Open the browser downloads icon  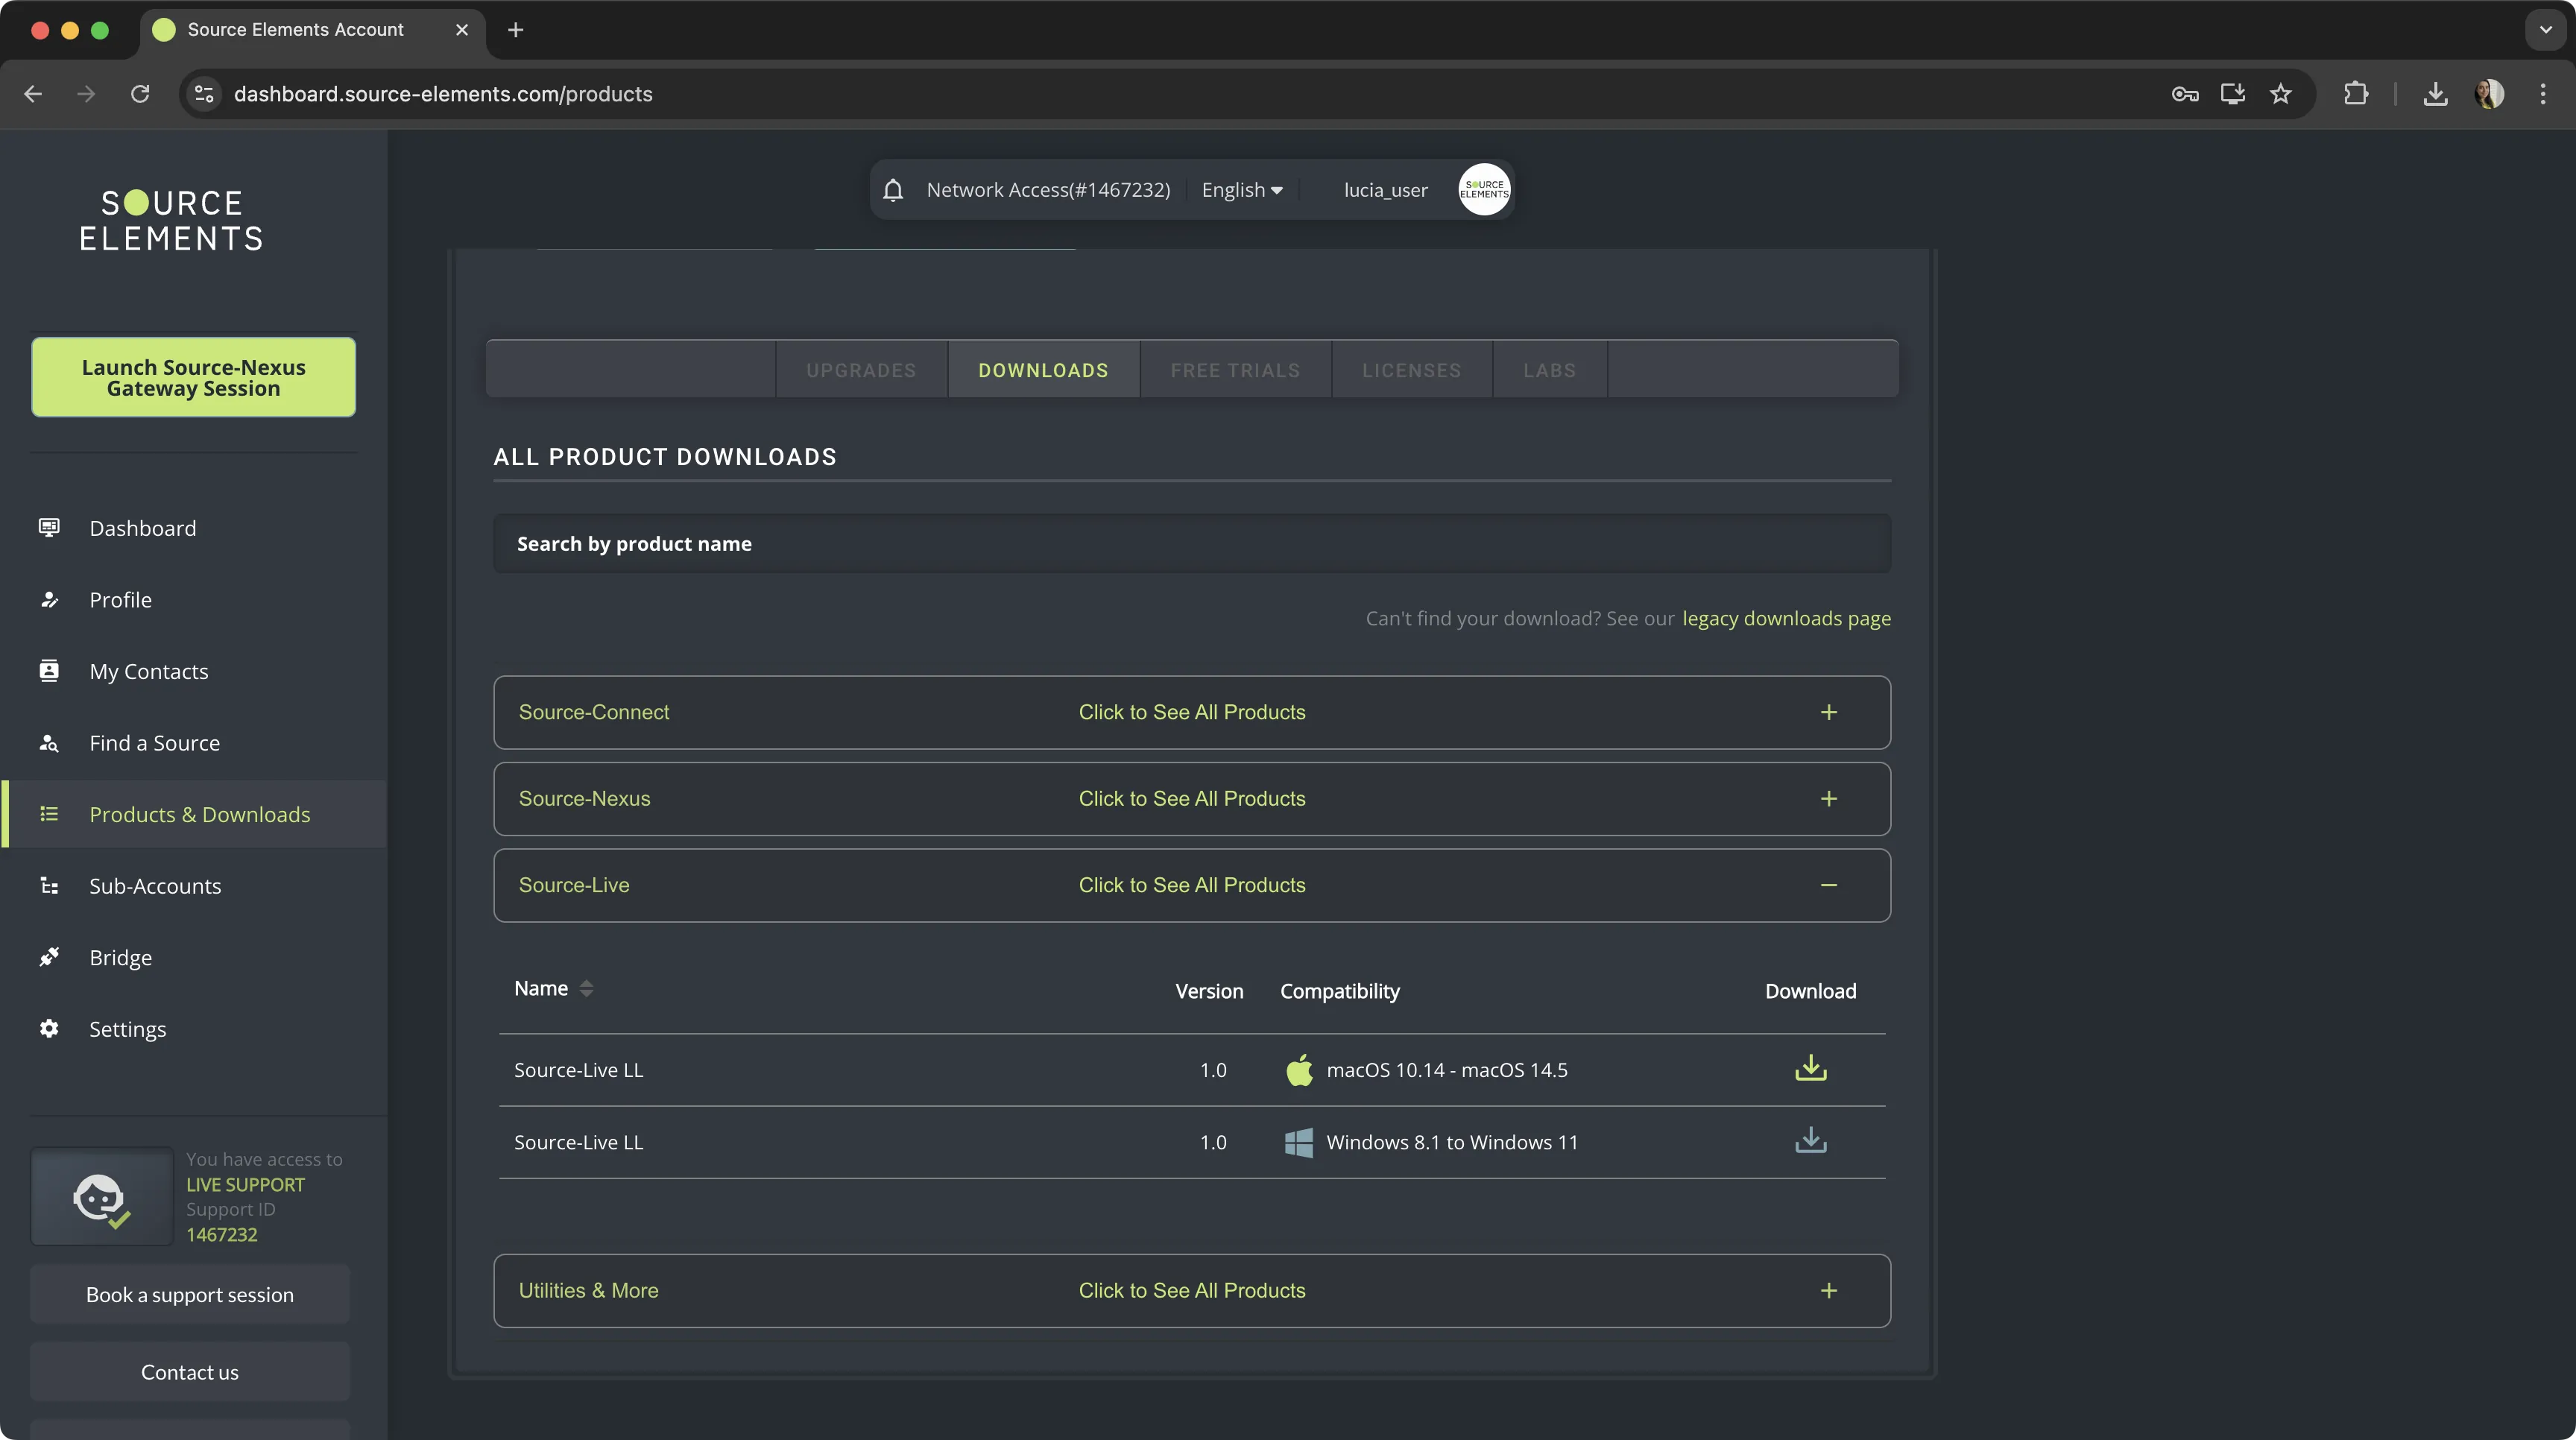point(2436,94)
